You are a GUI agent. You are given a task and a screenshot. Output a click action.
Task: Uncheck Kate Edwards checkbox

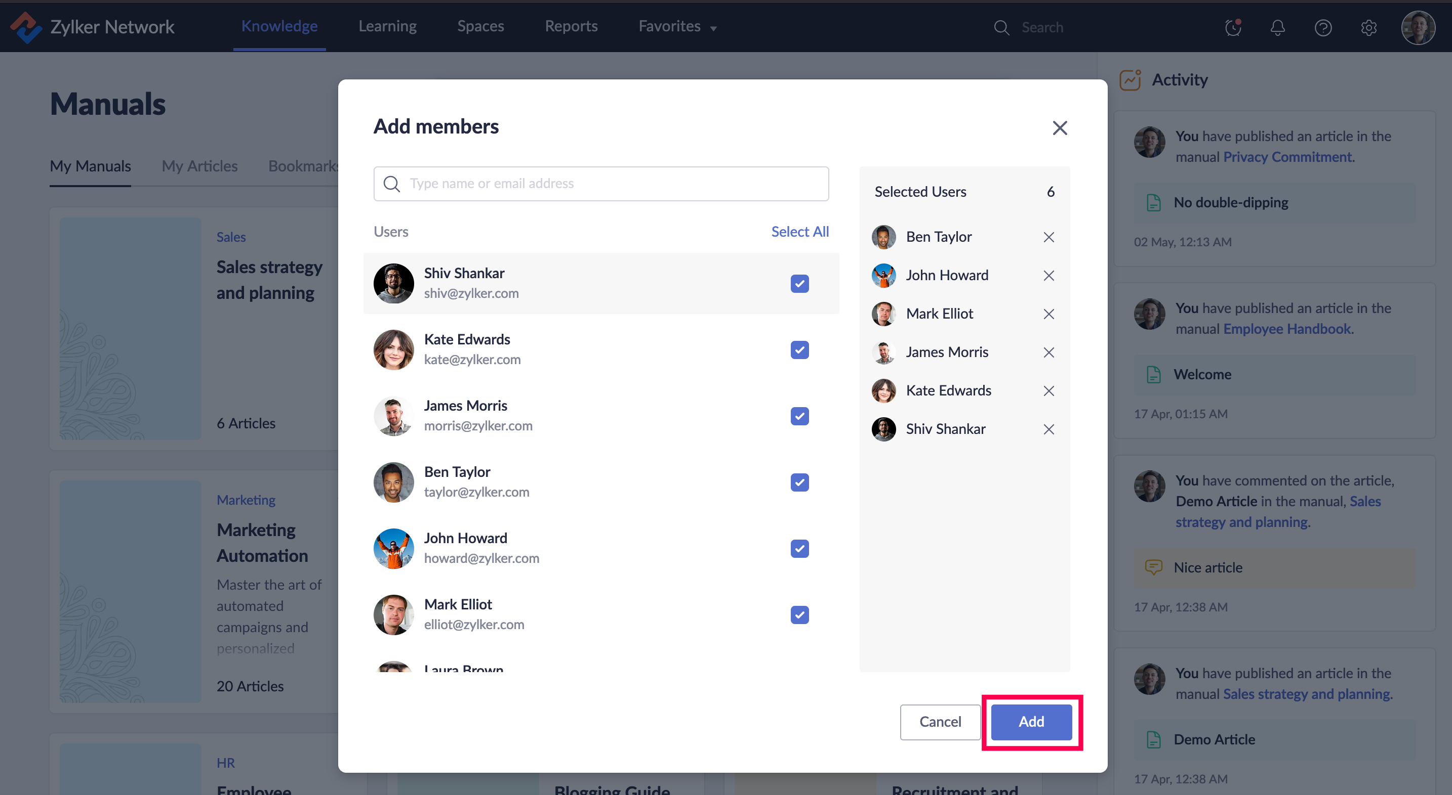799,349
